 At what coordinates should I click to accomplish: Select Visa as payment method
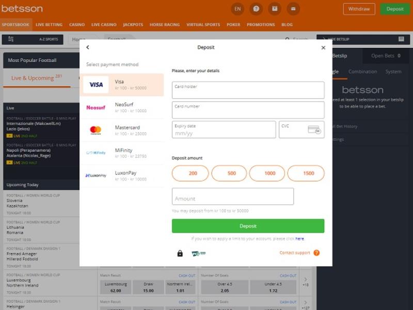point(122,85)
